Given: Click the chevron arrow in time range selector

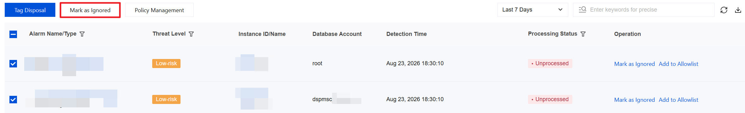Looking at the screenshot, I should tap(560, 10).
